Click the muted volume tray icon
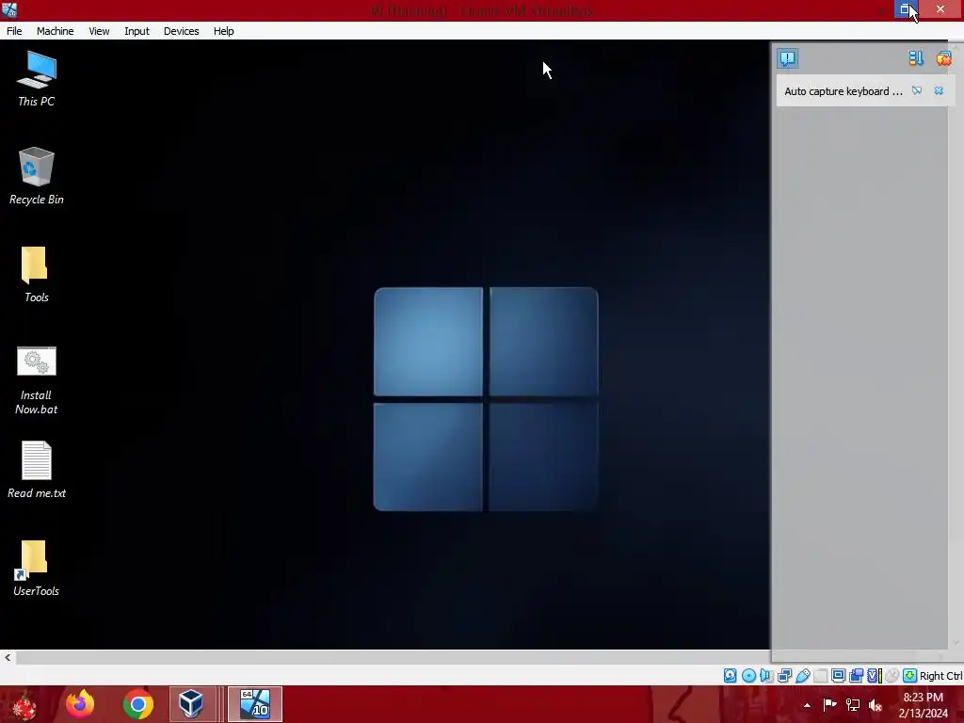The image size is (964, 723). [x=876, y=705]
